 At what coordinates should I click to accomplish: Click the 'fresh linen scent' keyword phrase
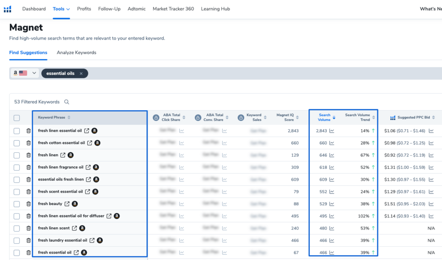[x=54, y=228]
